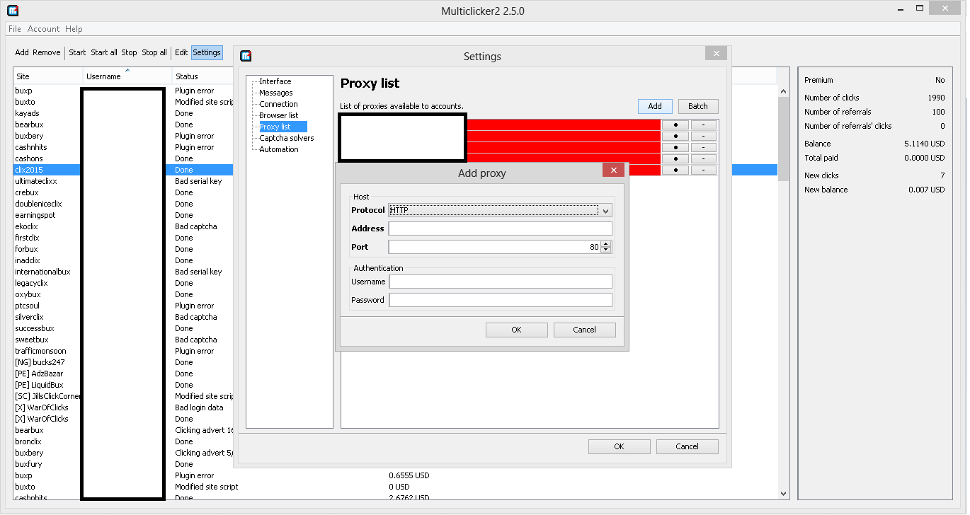The width and height of the screenshot is (970, 515).
Task: Click the dot icon on the fifth proxy row
Action: click(x=675, y=170)
